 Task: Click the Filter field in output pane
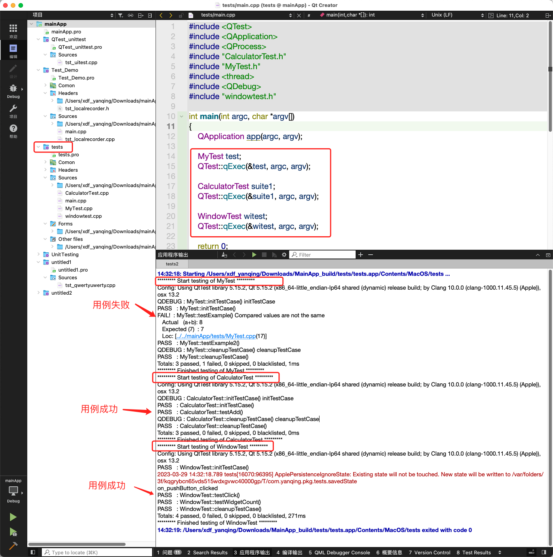323,255
